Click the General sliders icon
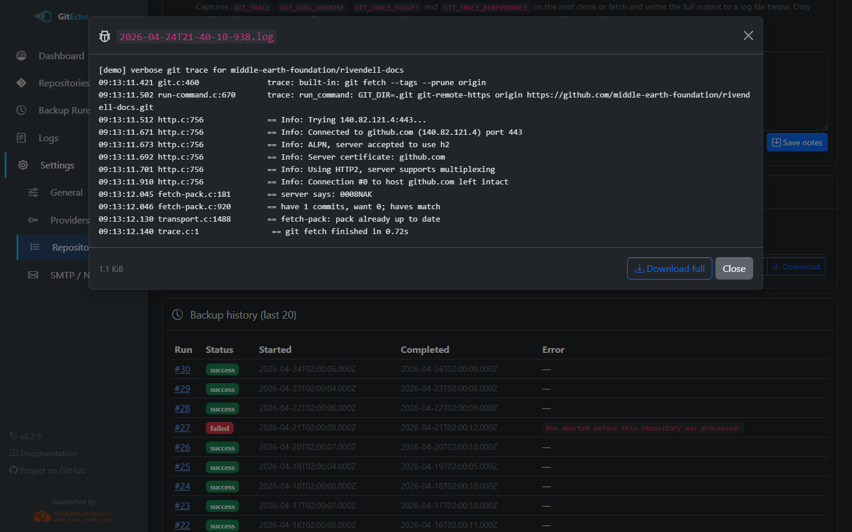852x532 pixels. 33,192
